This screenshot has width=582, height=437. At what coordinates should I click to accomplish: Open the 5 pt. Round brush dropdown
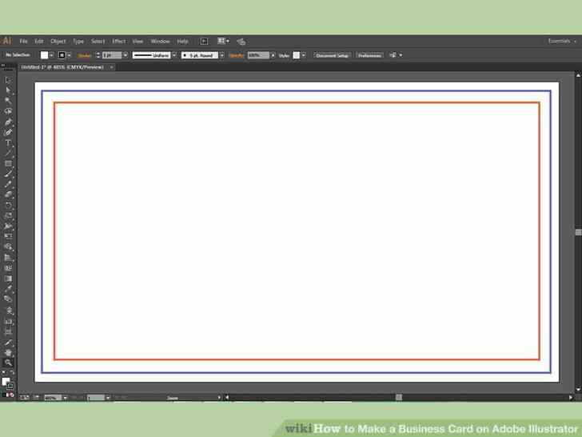pos(222,55)
